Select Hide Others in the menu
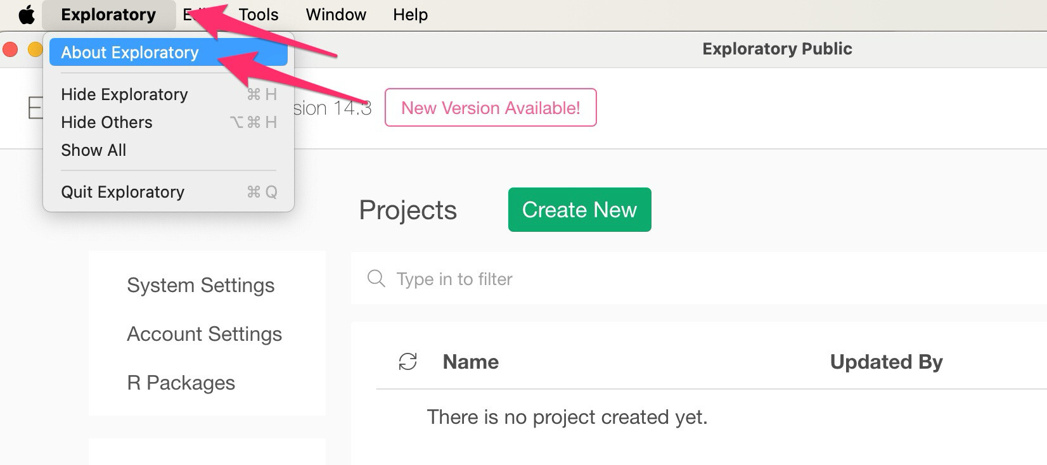This screenshot has height=465, width=1047. tap(107, 122)
